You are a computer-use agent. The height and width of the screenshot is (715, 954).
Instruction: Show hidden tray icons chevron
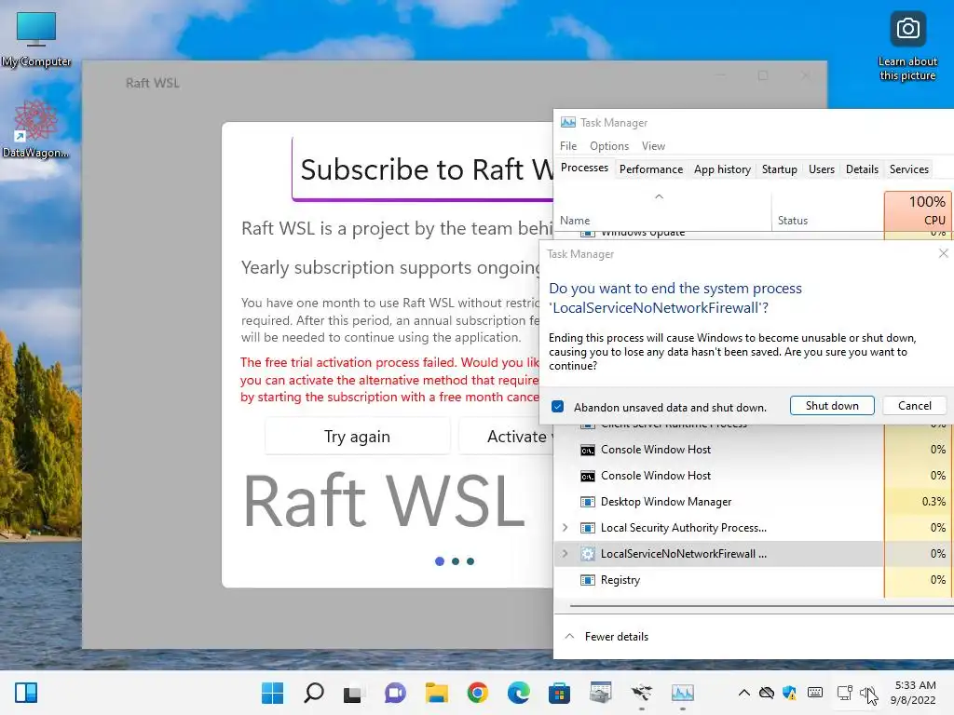[x=743, y=693]
